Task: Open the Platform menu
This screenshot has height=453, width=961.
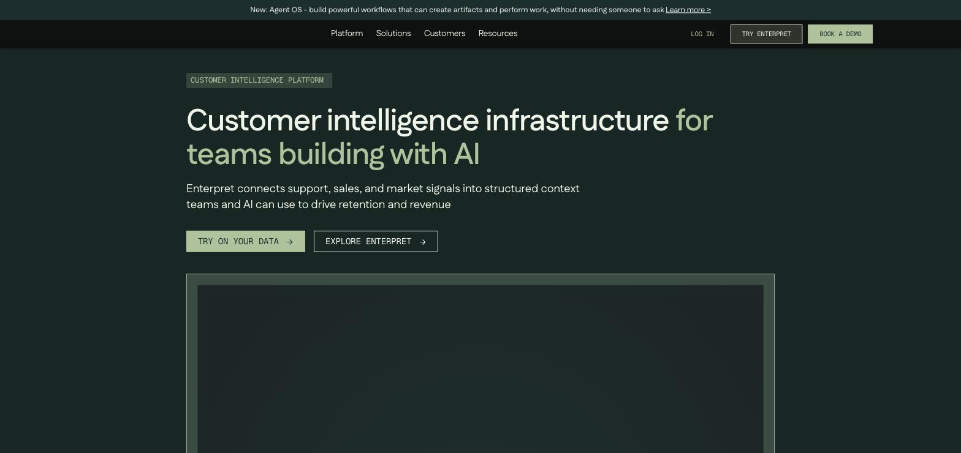Action: pos(347,34)
